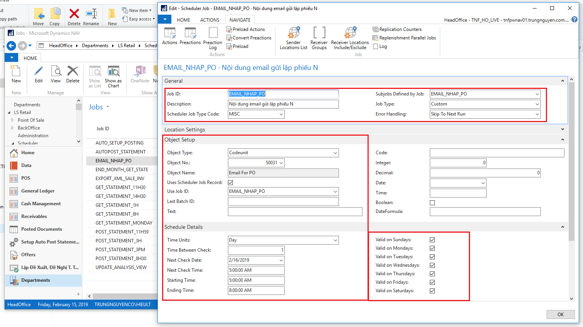Screen dimensions: 583x327
Task: Switch to HOME tab in Scheduler Job
Action: (183, 20)
